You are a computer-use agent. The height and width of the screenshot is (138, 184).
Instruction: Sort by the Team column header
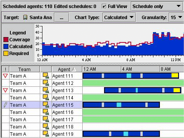coord(24,69)
